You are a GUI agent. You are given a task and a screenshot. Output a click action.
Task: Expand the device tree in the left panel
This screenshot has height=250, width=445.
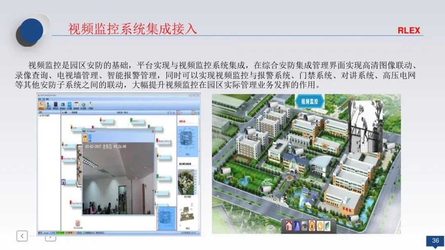coord(39,116)
